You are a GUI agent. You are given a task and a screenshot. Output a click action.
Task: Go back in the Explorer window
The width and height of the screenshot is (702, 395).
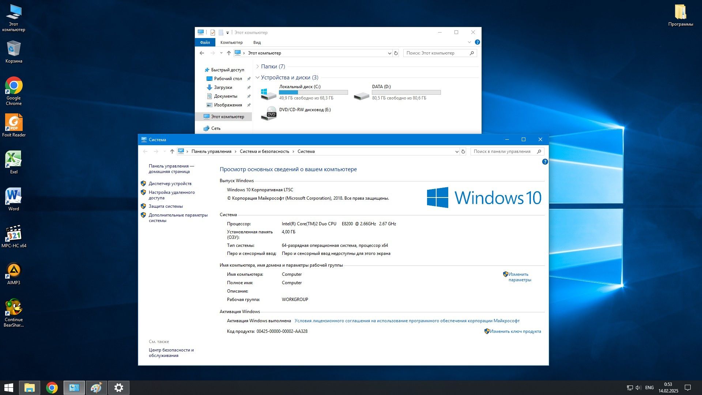pyautogui.click(x=202, y=53)
